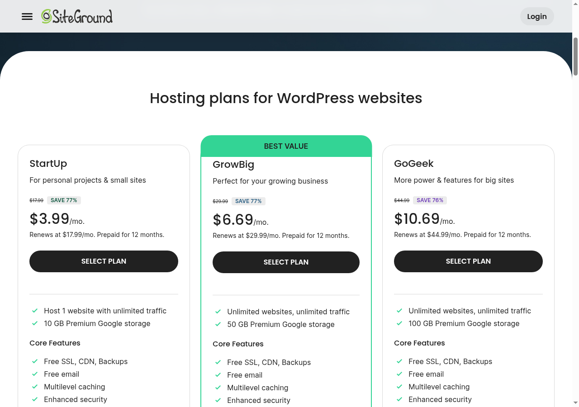This screenshot has height=407, width=579.
Task: Click the crossed-out $29.99 price
Action: [x=220, y=201]
